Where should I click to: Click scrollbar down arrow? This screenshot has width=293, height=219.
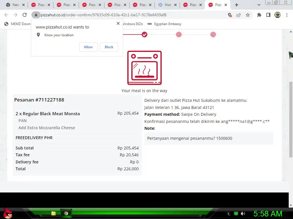click(291, 205)
